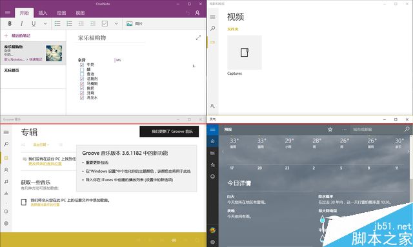The image size is (413, 247).
Task: Switch to the 绘图 tab in OneNote
Action: coord(61,13)
